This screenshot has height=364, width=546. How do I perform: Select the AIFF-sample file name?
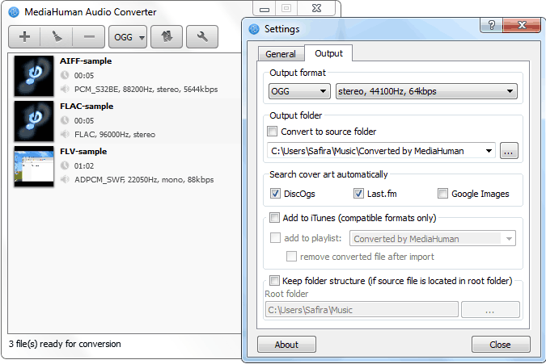pyautogui.click(x=86, y=61)
